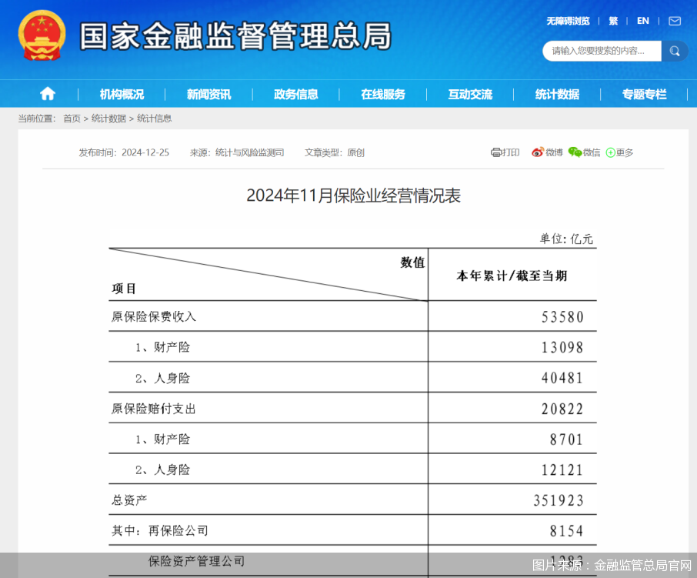
Task: Open the 机构概况 menu
Action: (x=122, y=94)
